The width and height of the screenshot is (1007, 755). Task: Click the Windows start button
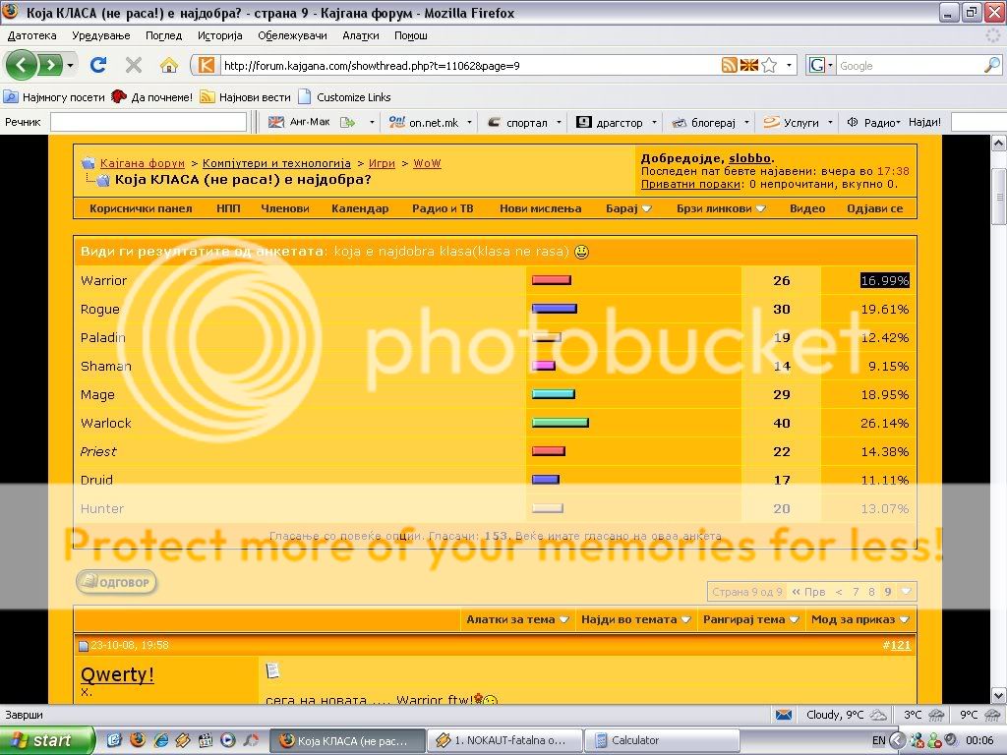tap(47, 740)
